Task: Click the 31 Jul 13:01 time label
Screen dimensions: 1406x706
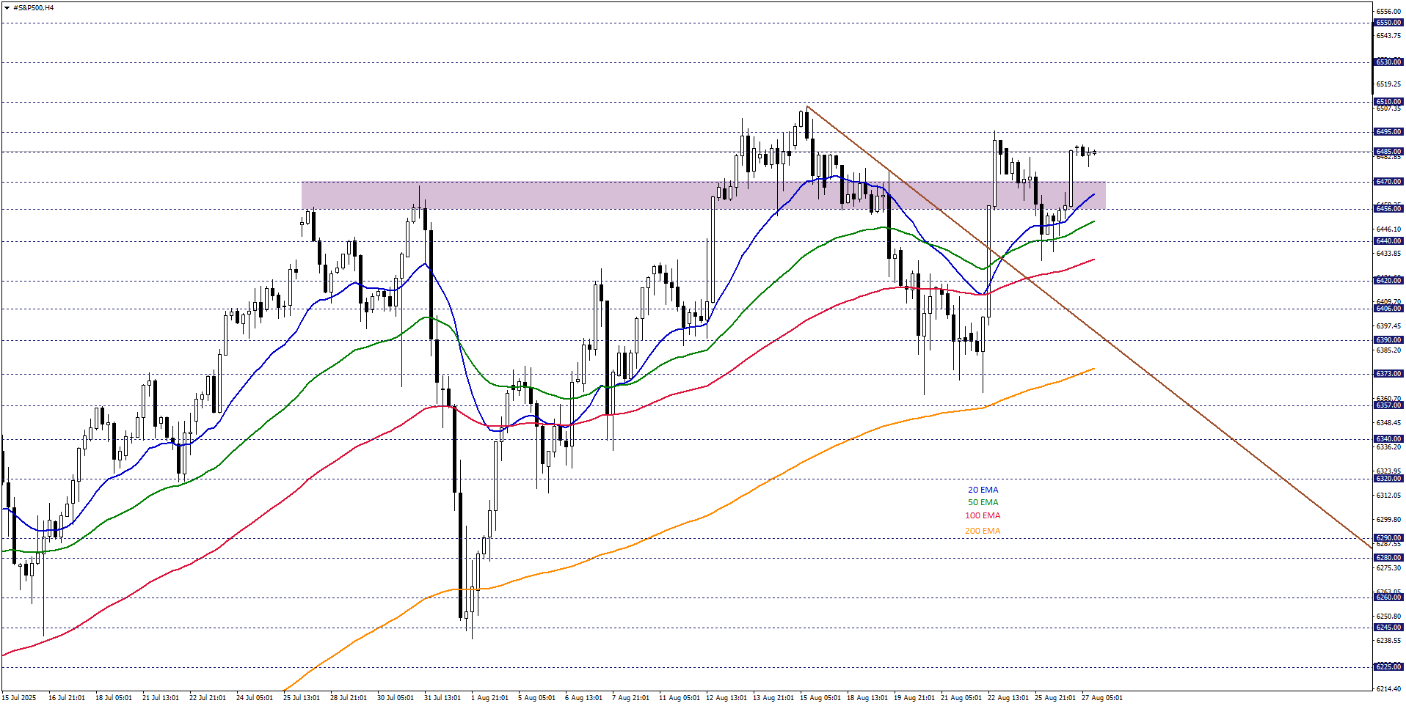Action: pos(442,698)
